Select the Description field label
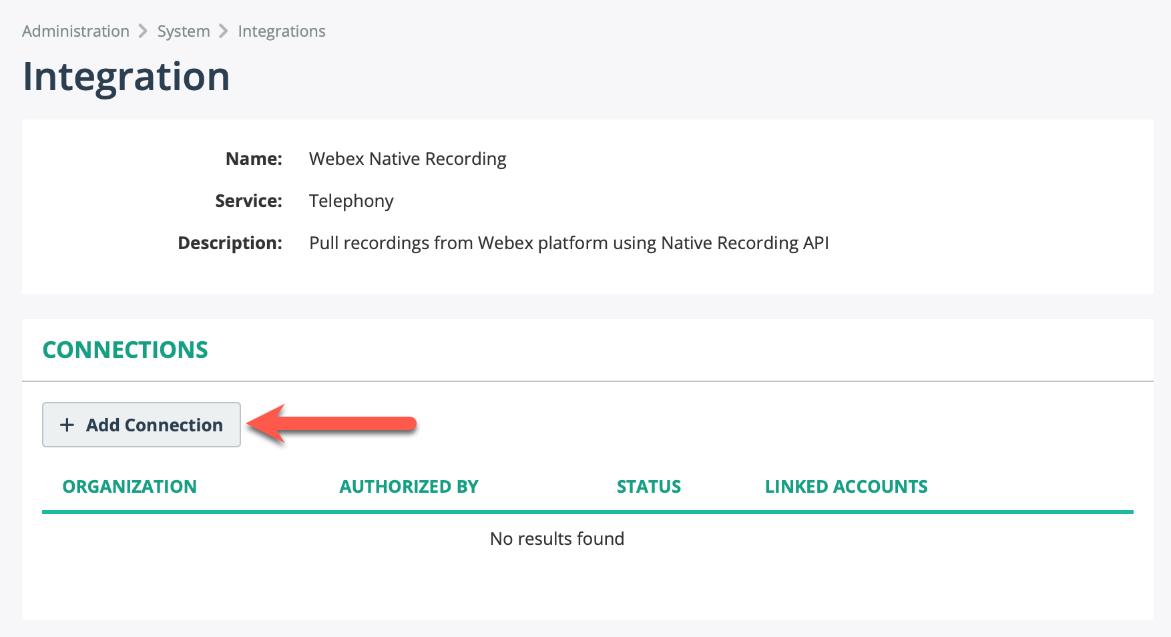1171x637 pixels. coord(230,243)
